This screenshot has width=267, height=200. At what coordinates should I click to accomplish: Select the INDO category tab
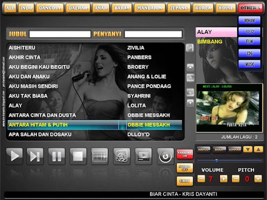(x=26, y=8)
